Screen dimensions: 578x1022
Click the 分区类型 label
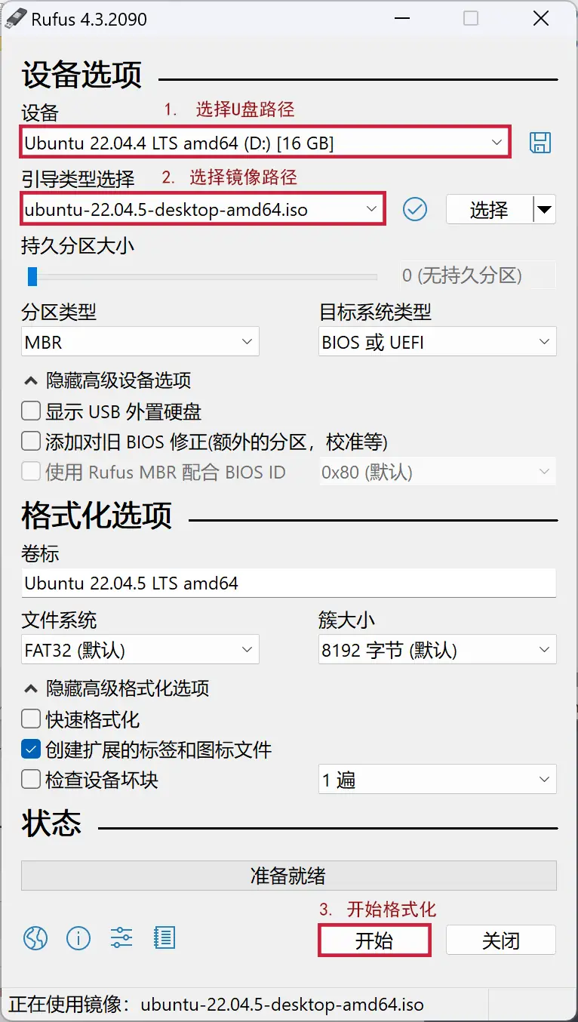point(59,312)
